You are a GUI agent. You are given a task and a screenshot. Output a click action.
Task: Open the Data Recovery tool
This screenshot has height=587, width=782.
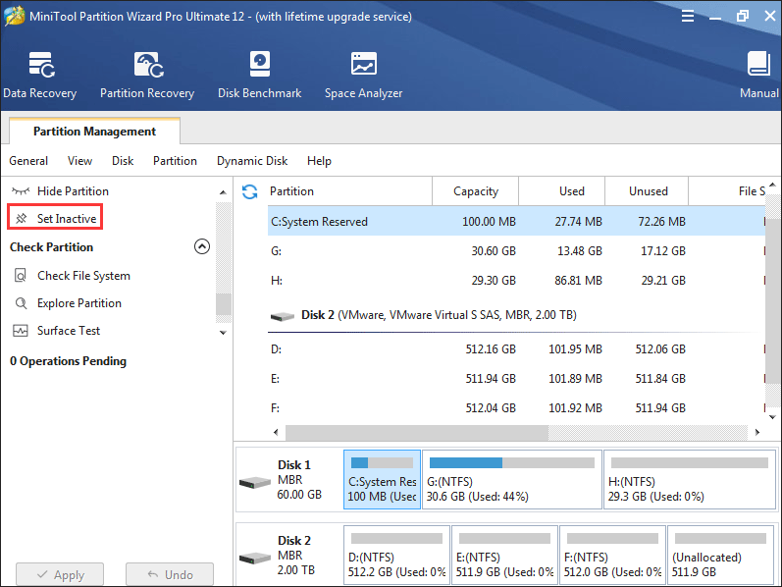[x=40, y=75]
